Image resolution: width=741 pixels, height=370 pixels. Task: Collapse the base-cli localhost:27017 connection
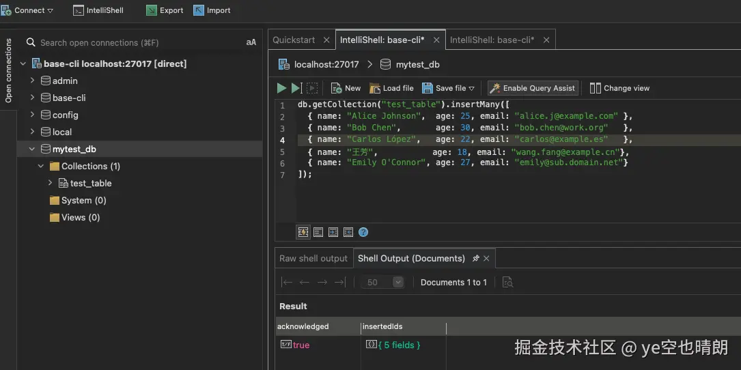coord(23,63)
